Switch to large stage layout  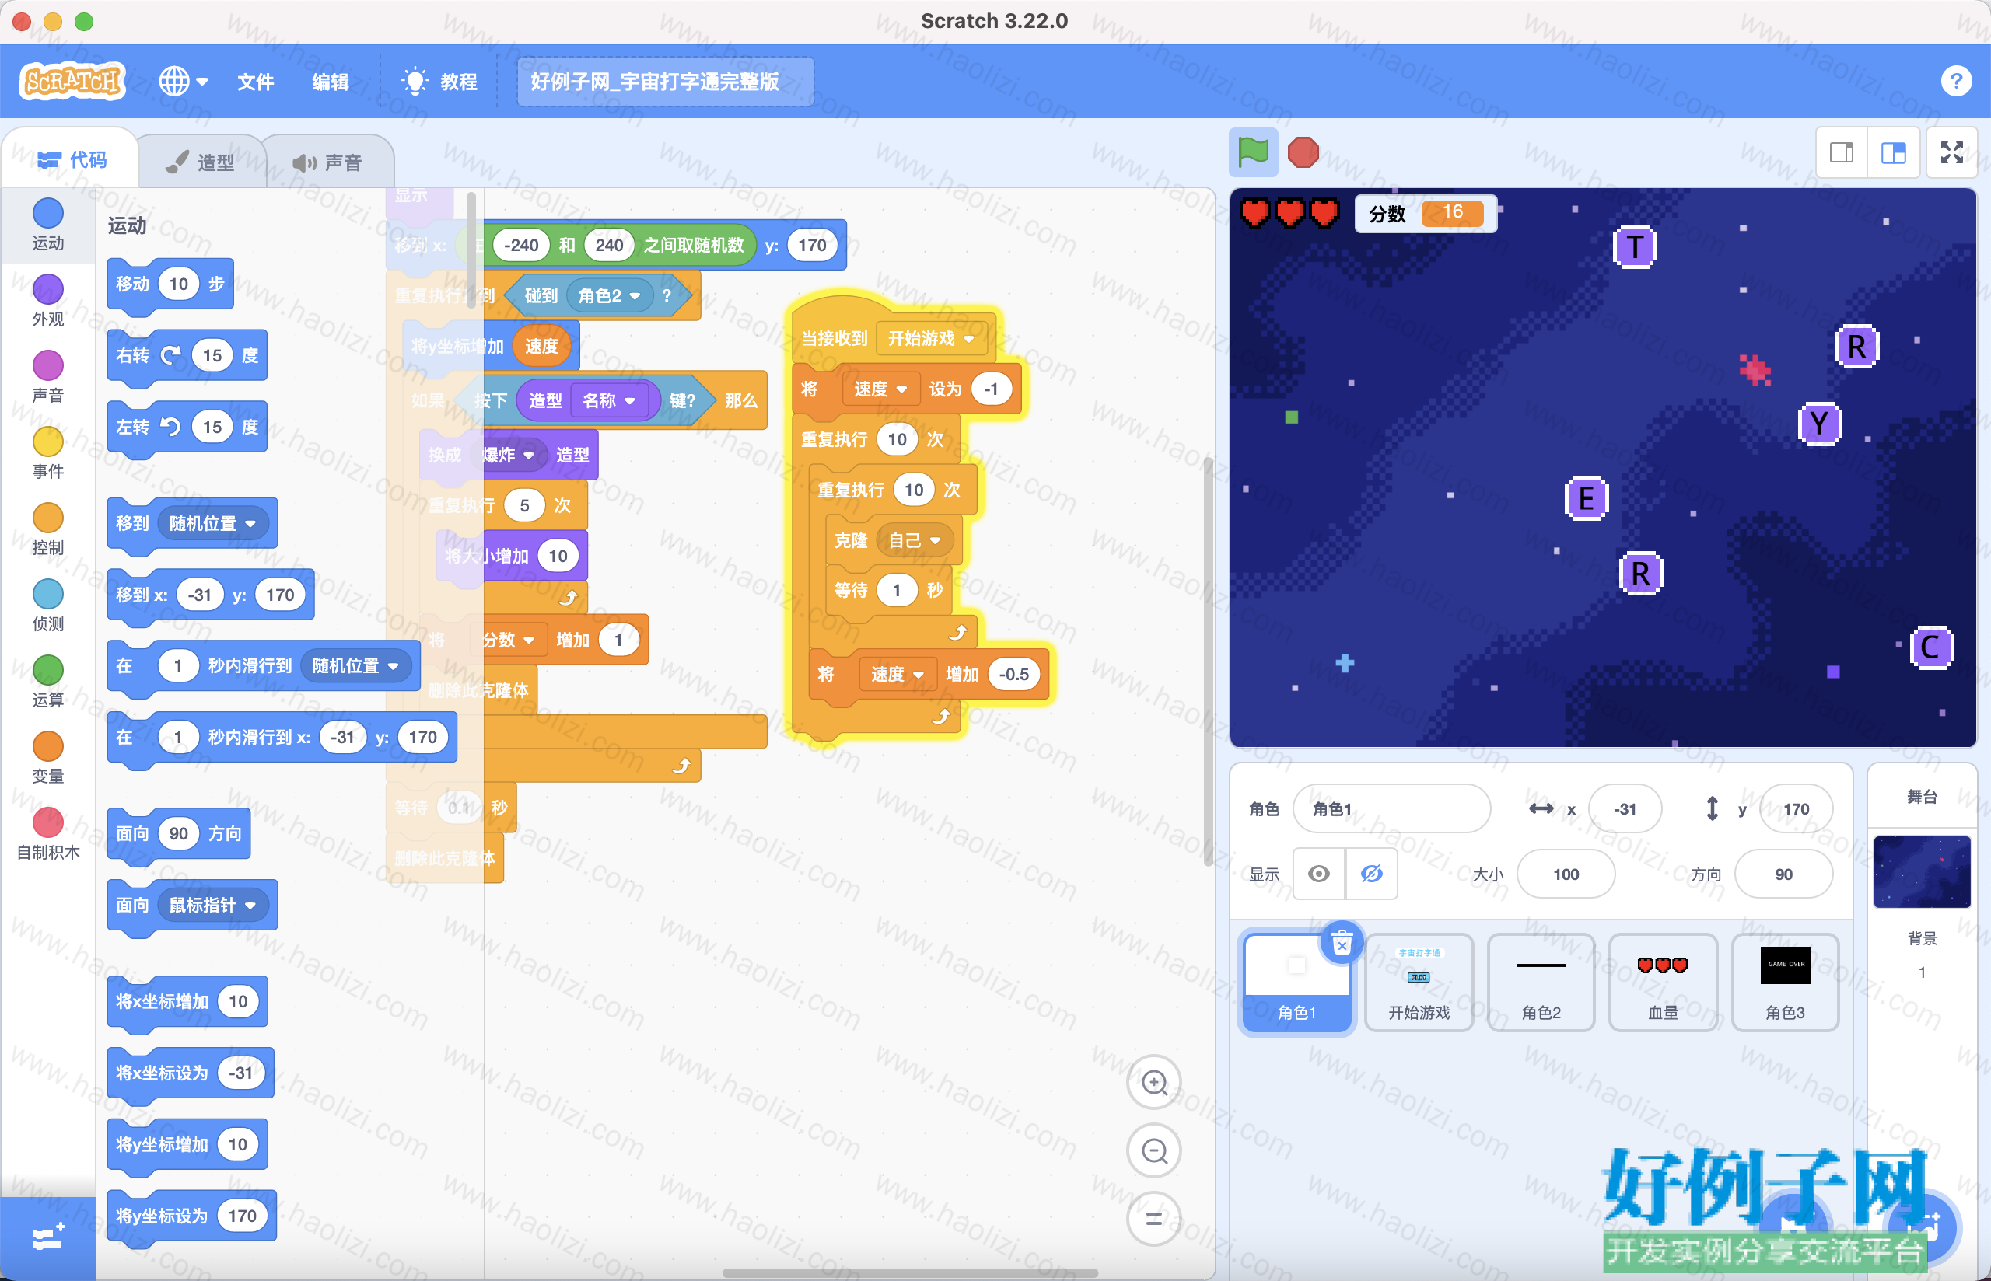point(1894,152)
